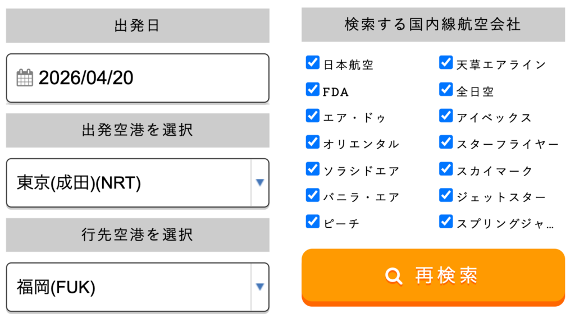Viewport: 575px width, 318px height.
Task: Open the 福岡(FUK) destination airport dropdown
Action: pos(137,287)
